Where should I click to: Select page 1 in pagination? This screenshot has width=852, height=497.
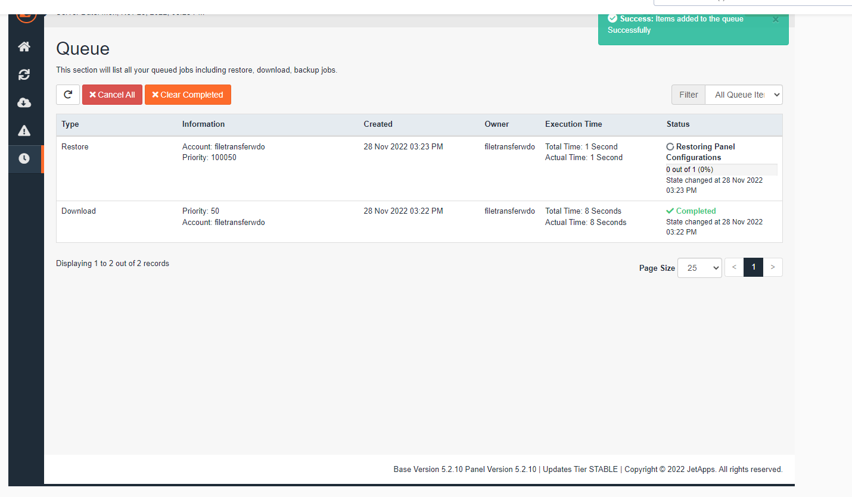(x=753, y=268)
